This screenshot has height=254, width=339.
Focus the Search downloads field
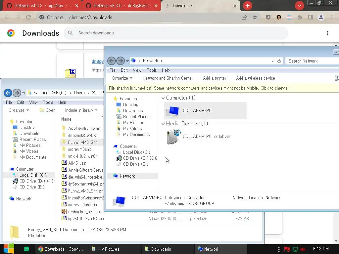click(176, 33)
